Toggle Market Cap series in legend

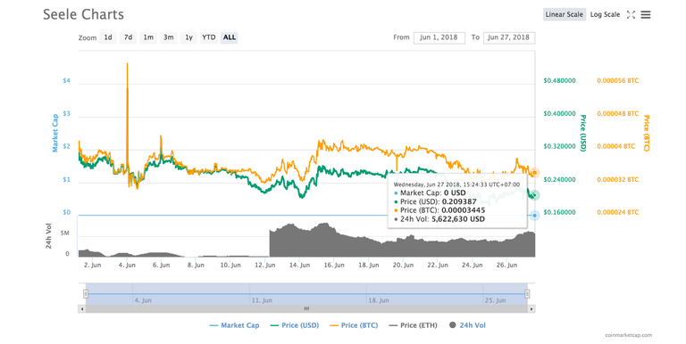(235, 325)
